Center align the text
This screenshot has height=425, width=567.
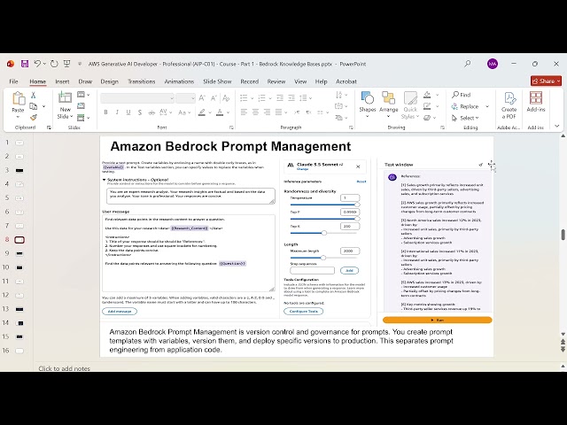click(x=255, y=112)
